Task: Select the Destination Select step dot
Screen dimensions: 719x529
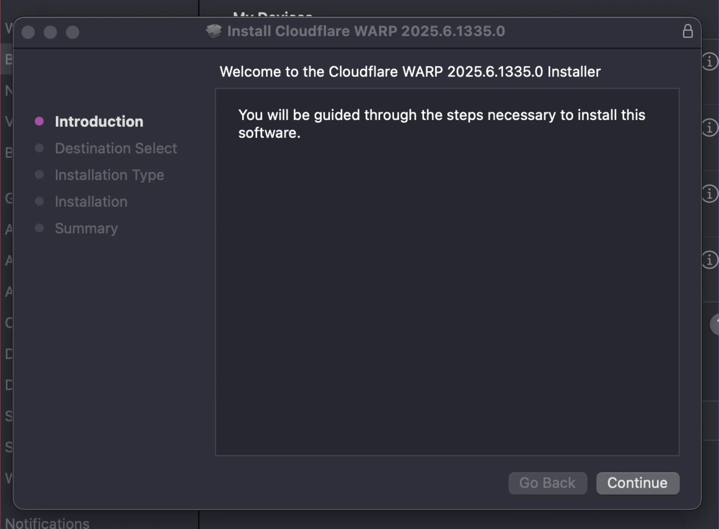Action: (x=39, y=148)
